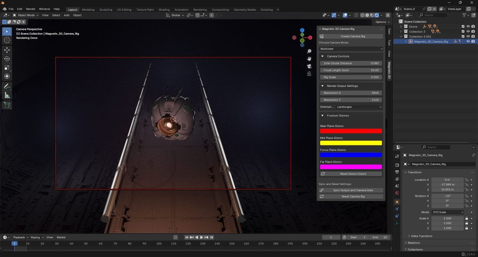Viewport: 478px width, 257px height.
Task: Click the viewport zoom magnifier icon
Action: pyautogui.click(x=309, y=51)
